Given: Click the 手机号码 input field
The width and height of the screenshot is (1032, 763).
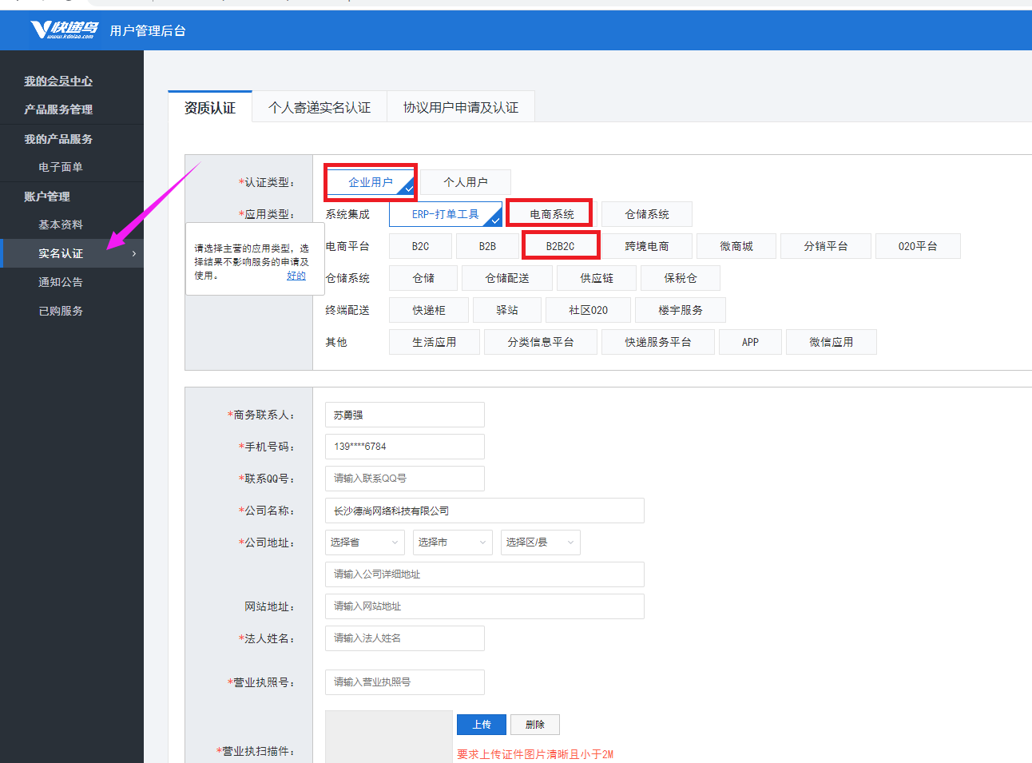Looking at the screenshot, I should click(x=405, y=447).
